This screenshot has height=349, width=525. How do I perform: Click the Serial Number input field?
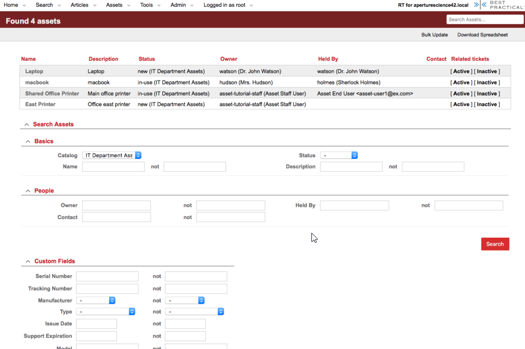point(107,276)
